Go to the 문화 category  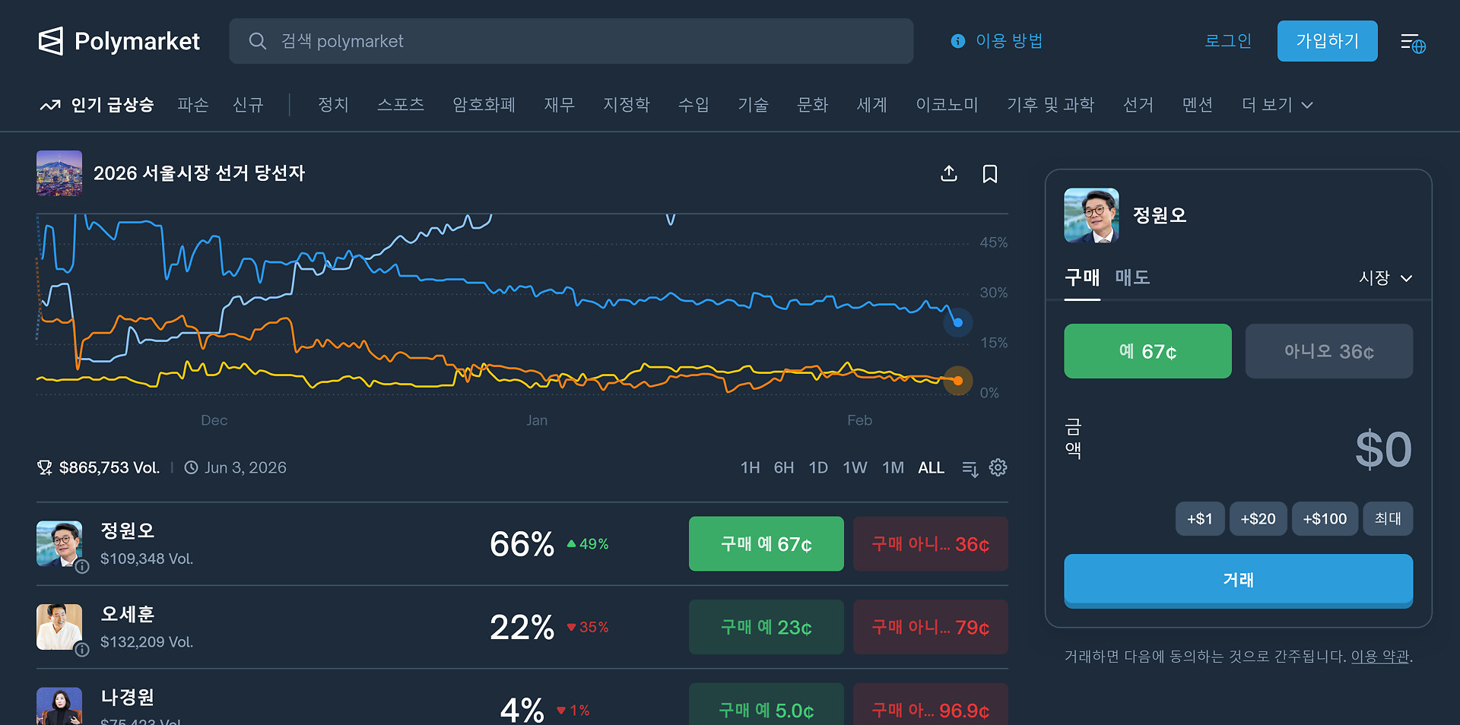(x=812, y=105)
